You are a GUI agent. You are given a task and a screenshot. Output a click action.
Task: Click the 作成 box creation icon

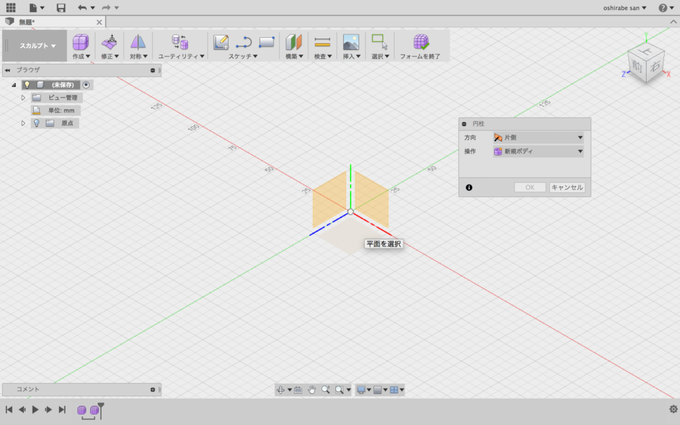pyautogui.click(x=80, y=42)
